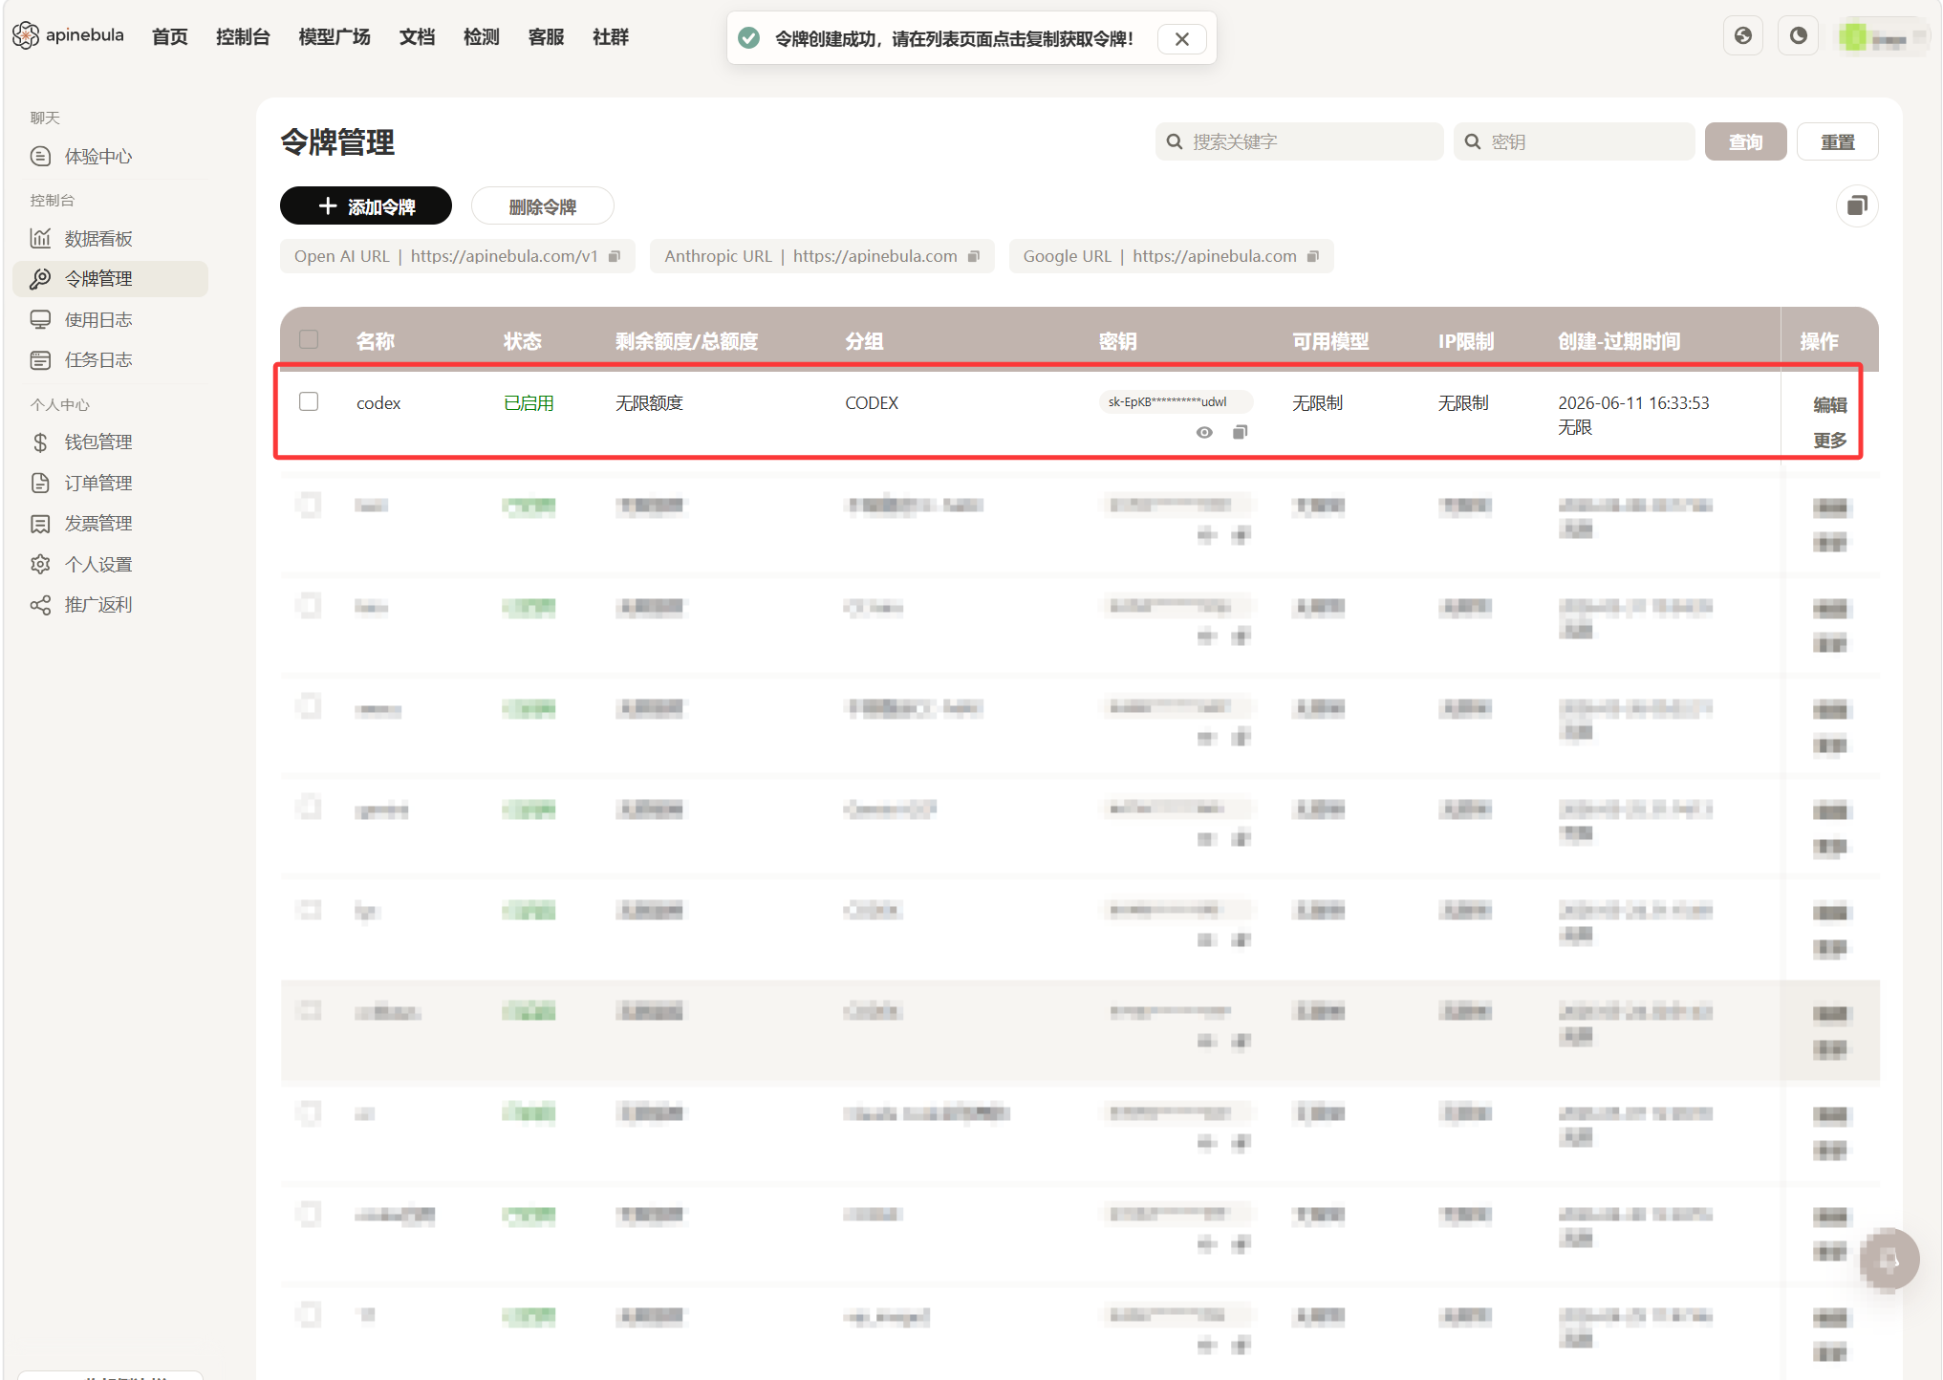1943x1380 pixels.
Task: Click the CODEX group cell
Action: click(x=872, y=403)
